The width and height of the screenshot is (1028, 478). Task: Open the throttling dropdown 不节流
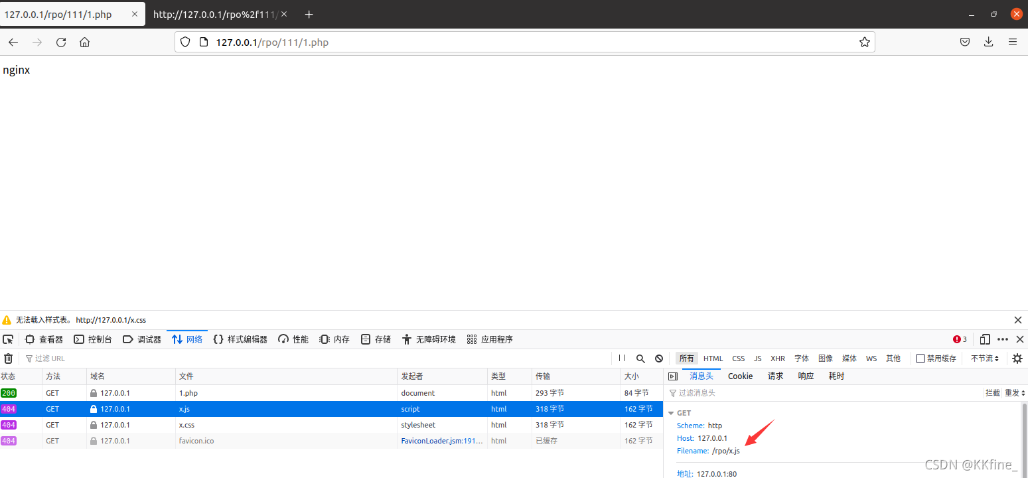pos(985,358)
